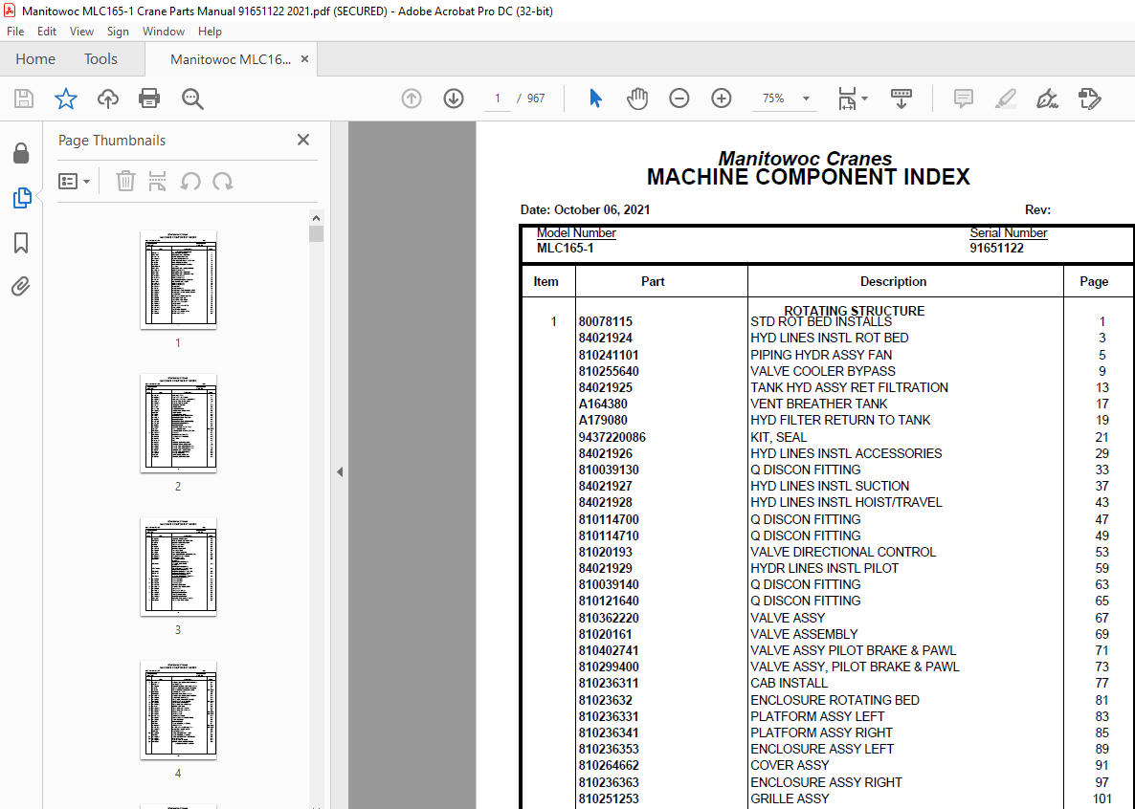Open the Edit menu
Screen dimensions: 1135x809
47,32
